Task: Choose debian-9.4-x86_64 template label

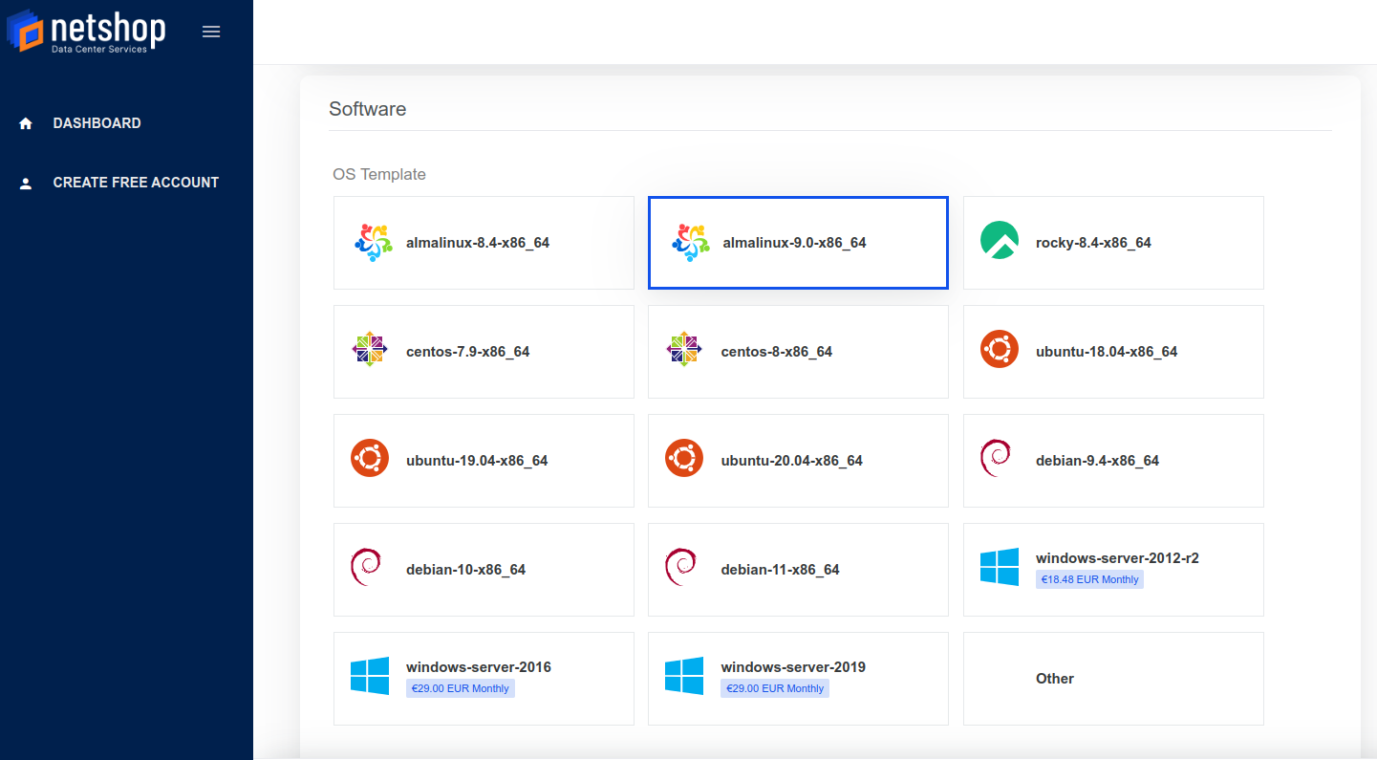Action: click(1098, 461)
